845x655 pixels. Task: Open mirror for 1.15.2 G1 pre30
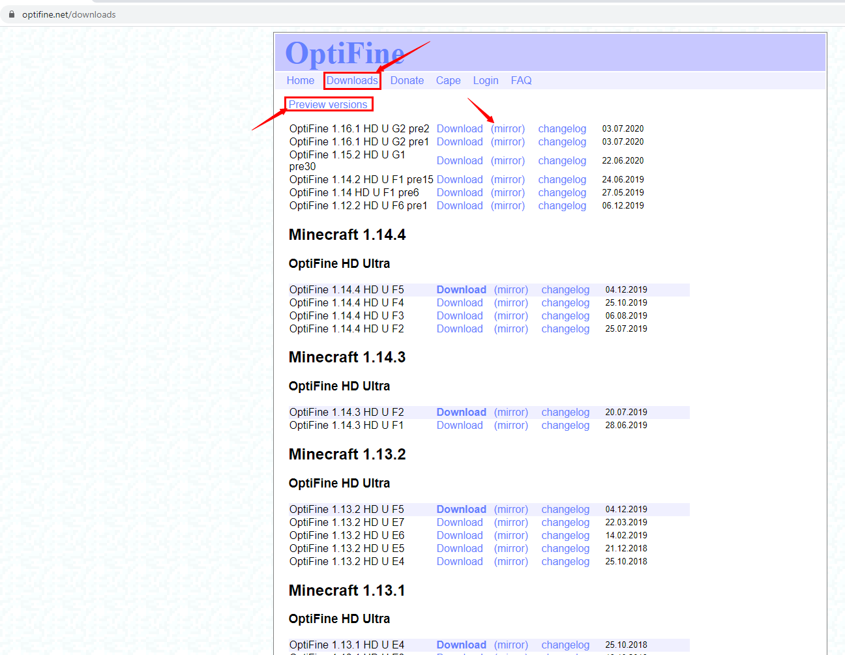pos(508,160)
